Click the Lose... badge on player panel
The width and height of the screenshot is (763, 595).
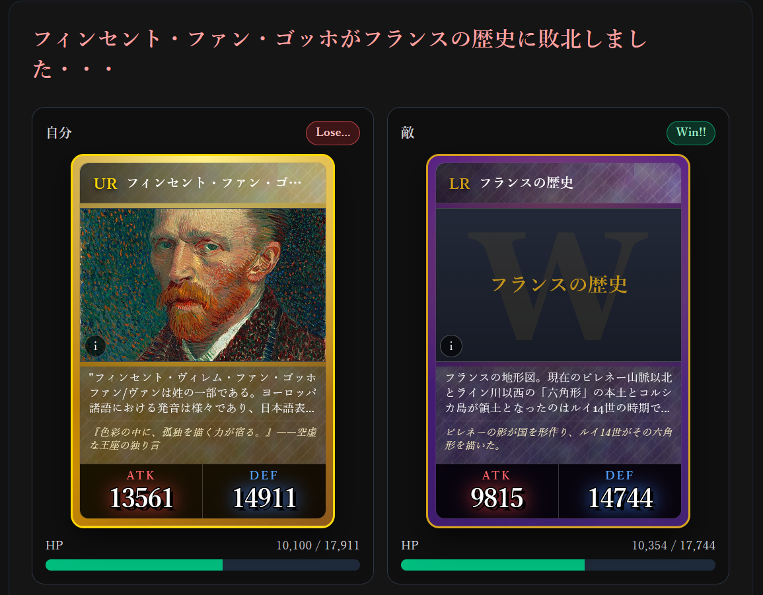pyautogui.click(x=333, y=133)
